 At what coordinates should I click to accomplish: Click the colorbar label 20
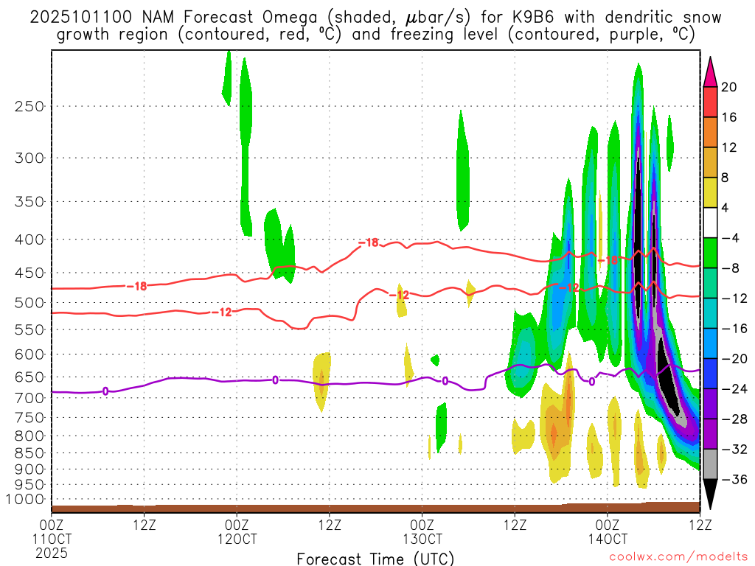click(x=729, y=87)
